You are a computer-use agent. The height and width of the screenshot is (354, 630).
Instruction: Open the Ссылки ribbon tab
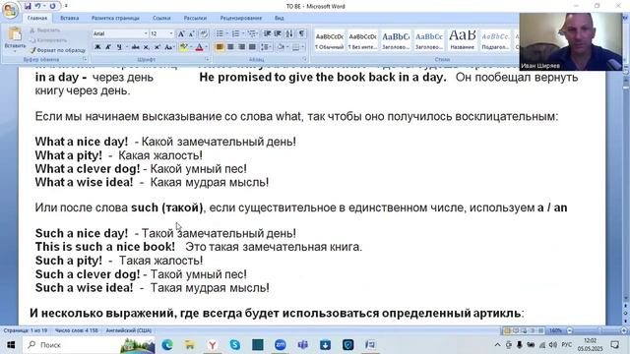tap(161, 18)
